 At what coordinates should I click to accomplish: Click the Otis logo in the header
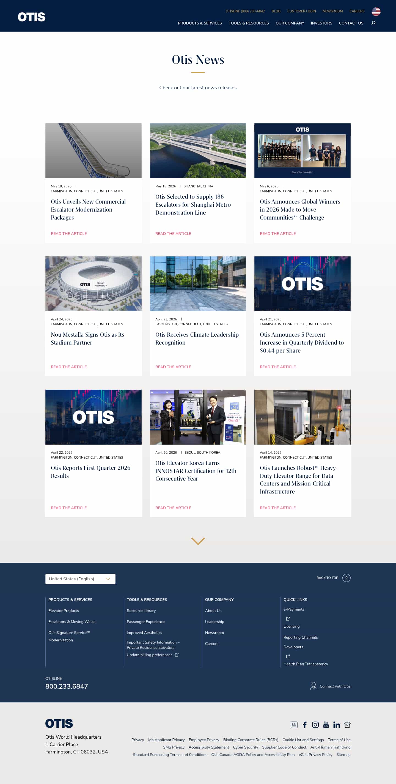point(31,17)
